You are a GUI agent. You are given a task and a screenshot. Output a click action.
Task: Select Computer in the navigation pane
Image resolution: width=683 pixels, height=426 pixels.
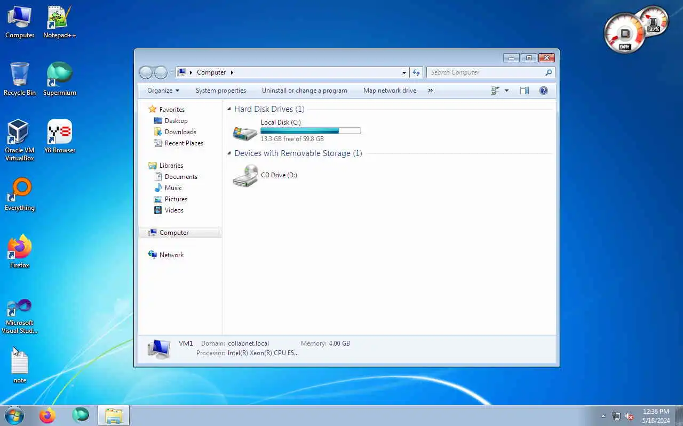point(180,233)
